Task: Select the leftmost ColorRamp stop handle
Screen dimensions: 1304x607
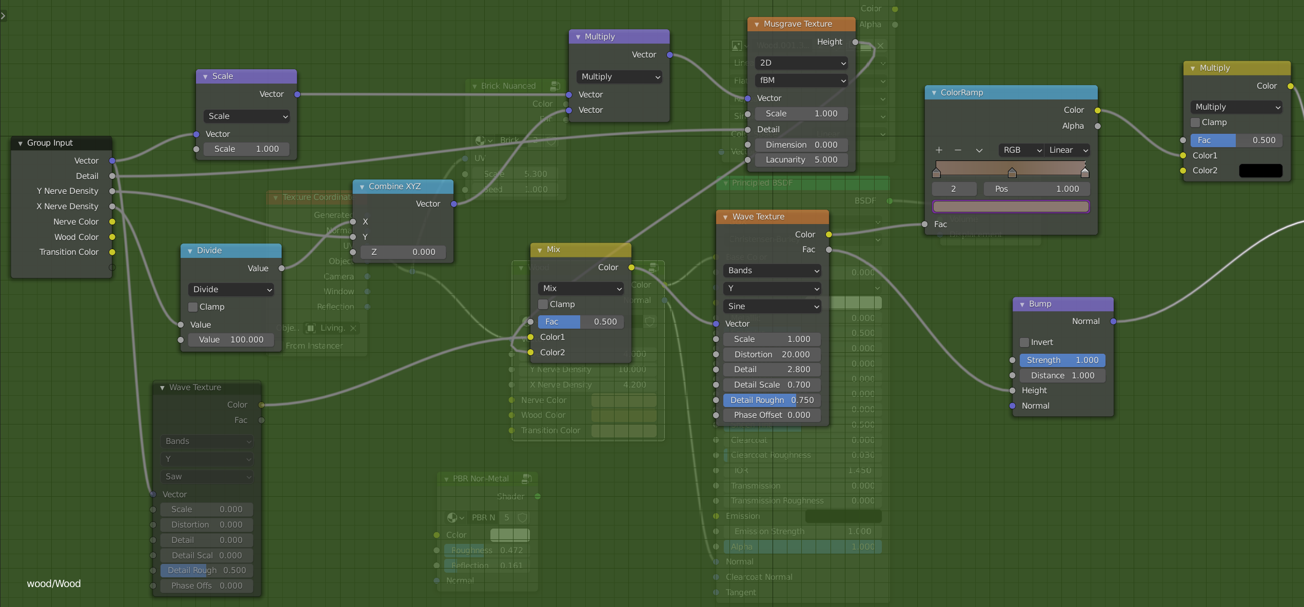Action: (937, 172)
